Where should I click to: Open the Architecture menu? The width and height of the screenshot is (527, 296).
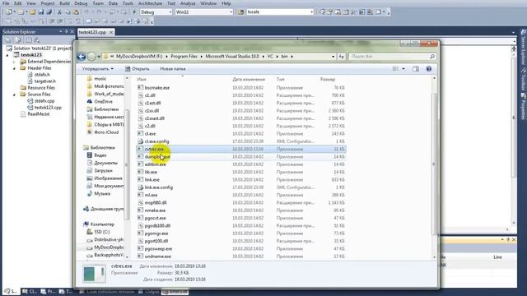(x=150, y=3)
